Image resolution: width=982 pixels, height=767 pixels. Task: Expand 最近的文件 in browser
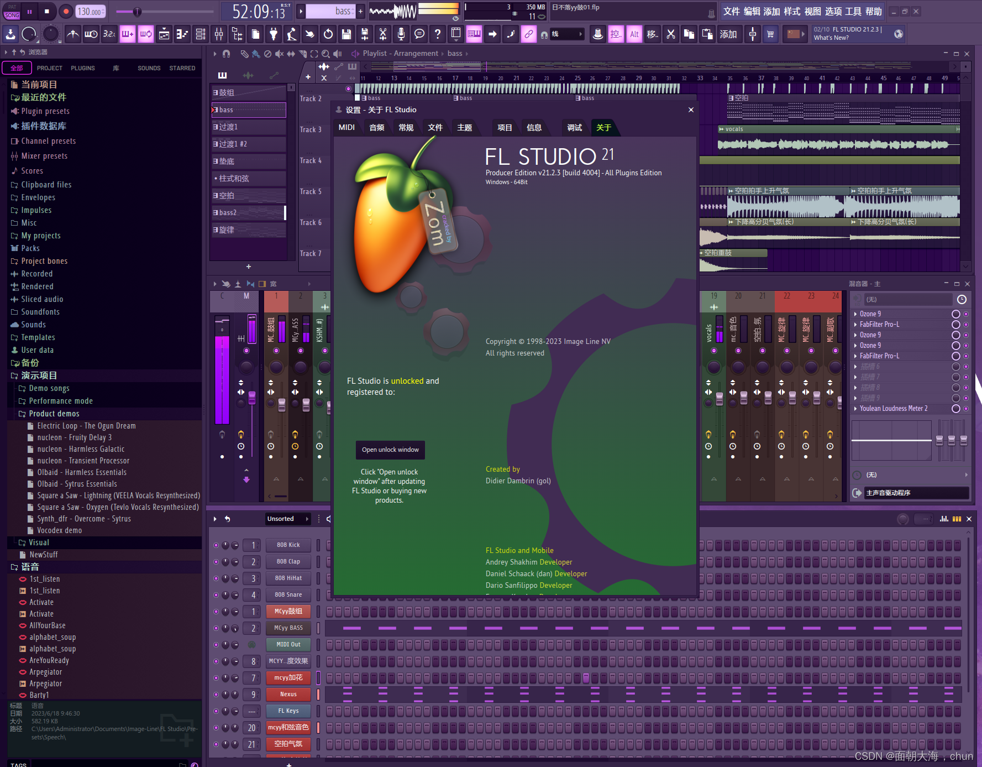(39, 97)
